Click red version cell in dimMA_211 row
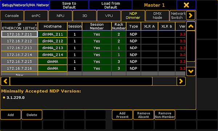 180,34
